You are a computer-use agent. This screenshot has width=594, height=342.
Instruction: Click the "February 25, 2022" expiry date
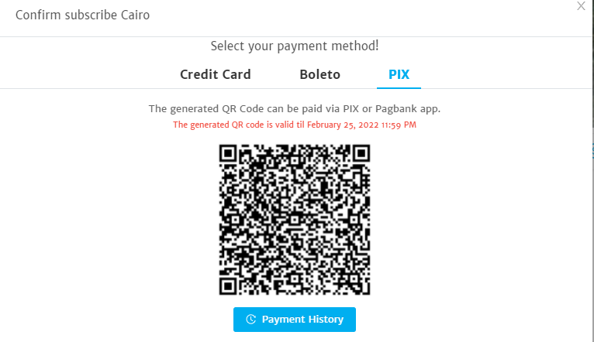click(343, 125)
